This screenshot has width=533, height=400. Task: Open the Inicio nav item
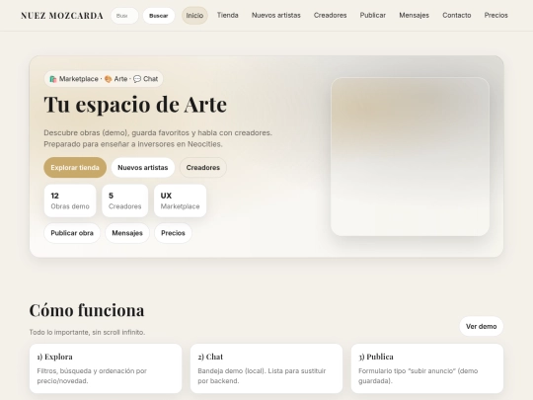tap(194, 15)
